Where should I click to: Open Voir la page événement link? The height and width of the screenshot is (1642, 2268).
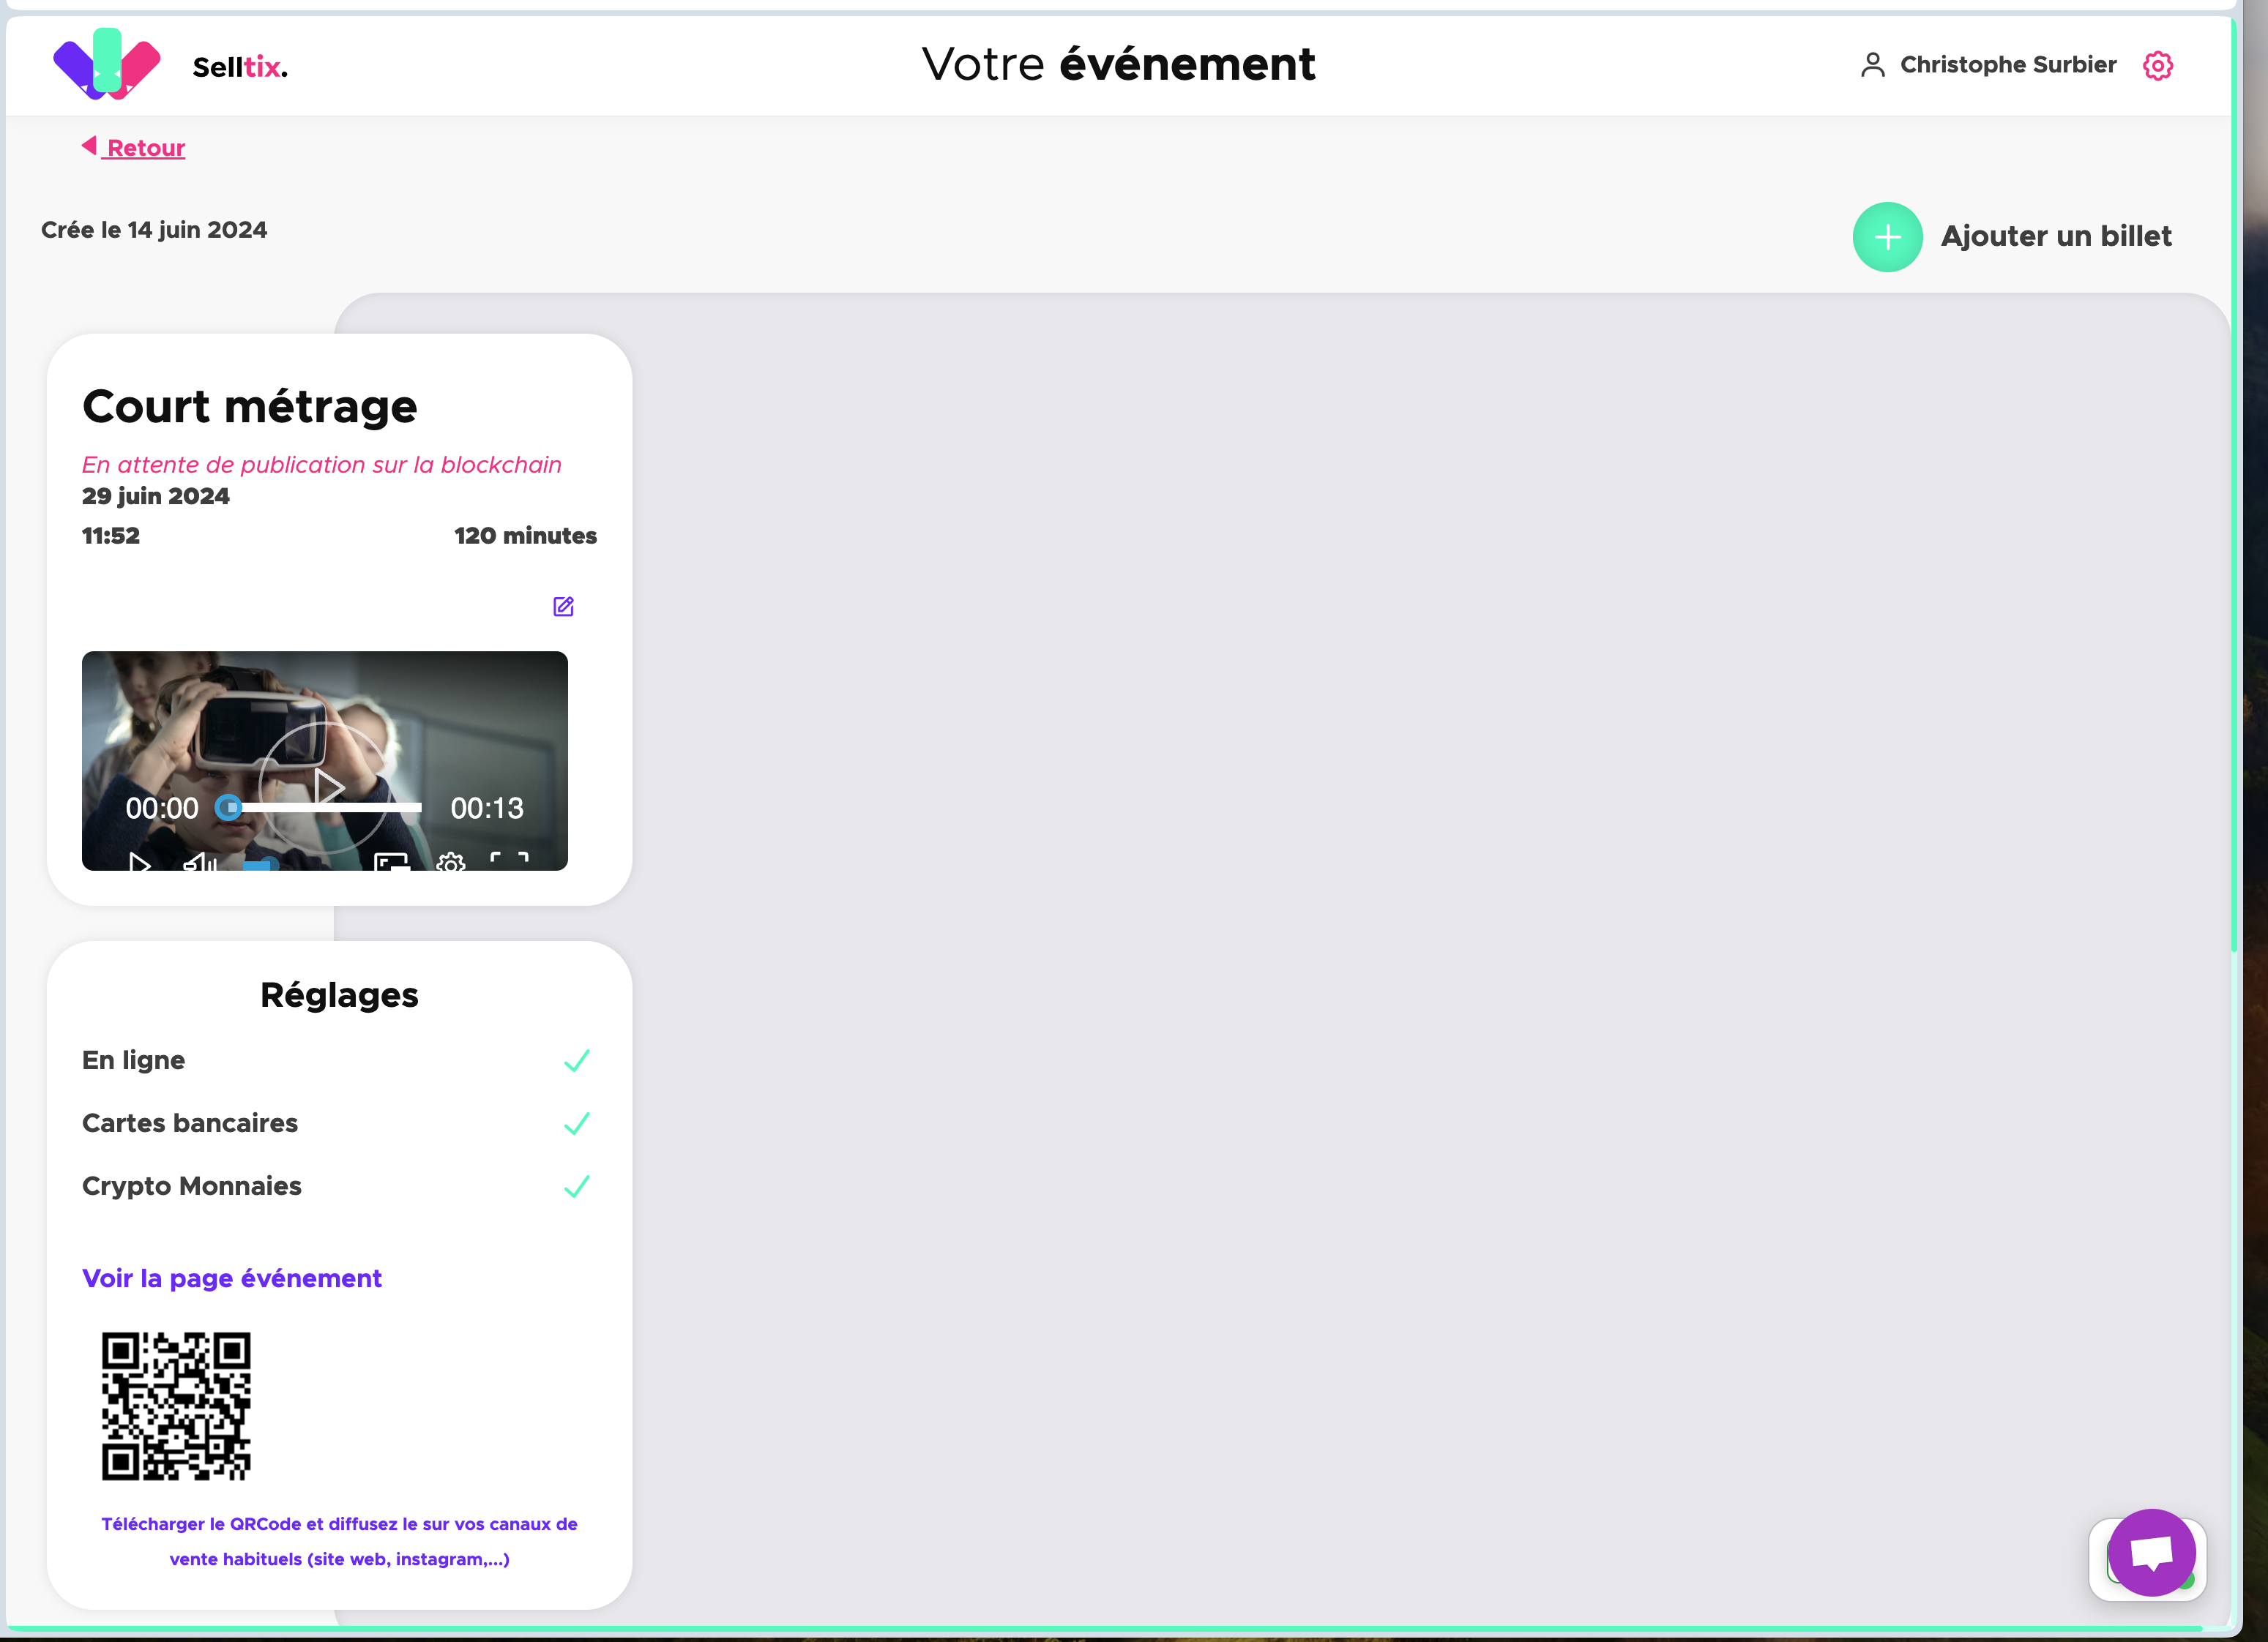tap(232, 1278)
